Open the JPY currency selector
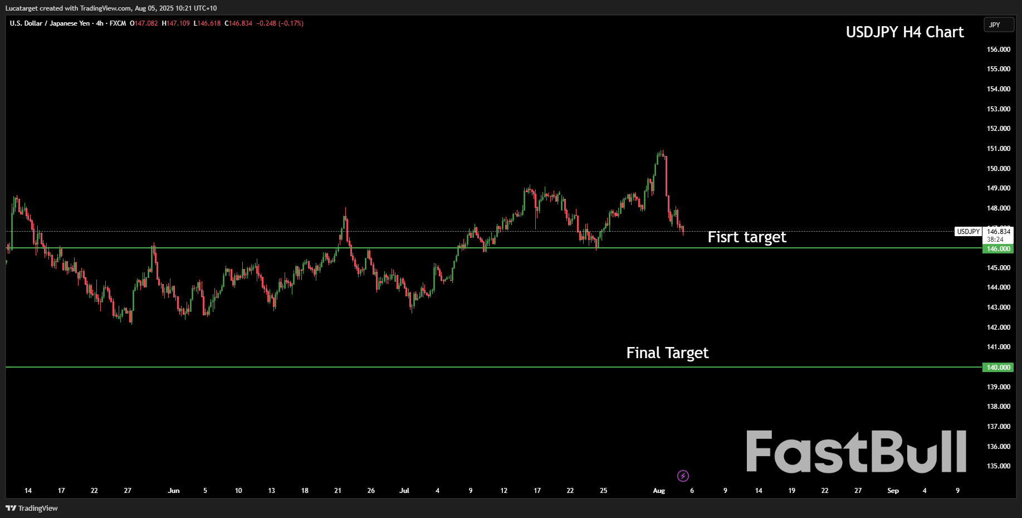Viewport: 1022px width, 518px height. [999, 25]
